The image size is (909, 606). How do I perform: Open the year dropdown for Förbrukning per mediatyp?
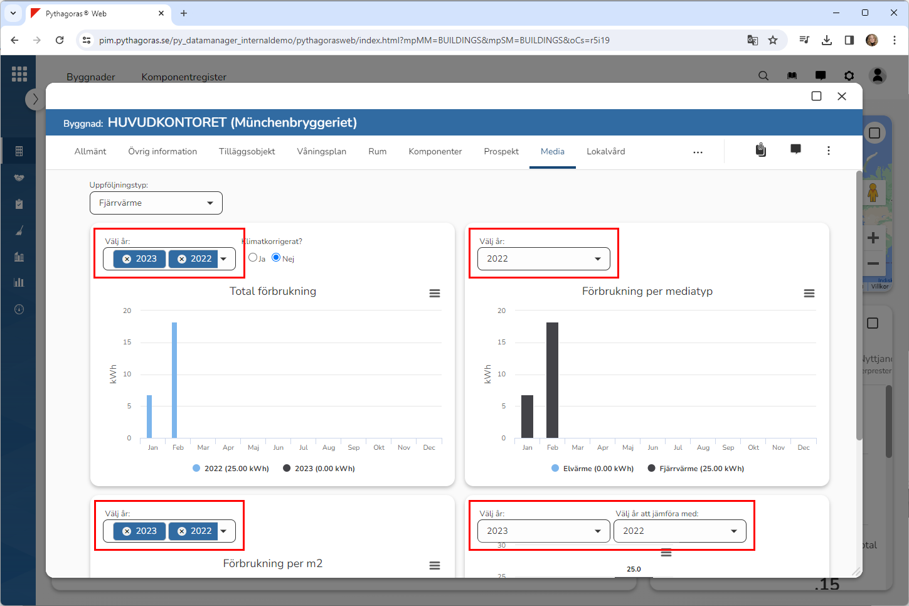pos(543,259)
